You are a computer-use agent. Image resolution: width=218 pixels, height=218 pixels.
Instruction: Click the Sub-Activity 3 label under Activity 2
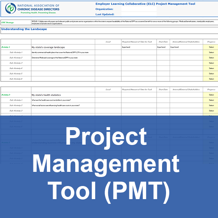pyautogui.click(x=16, y=111)
